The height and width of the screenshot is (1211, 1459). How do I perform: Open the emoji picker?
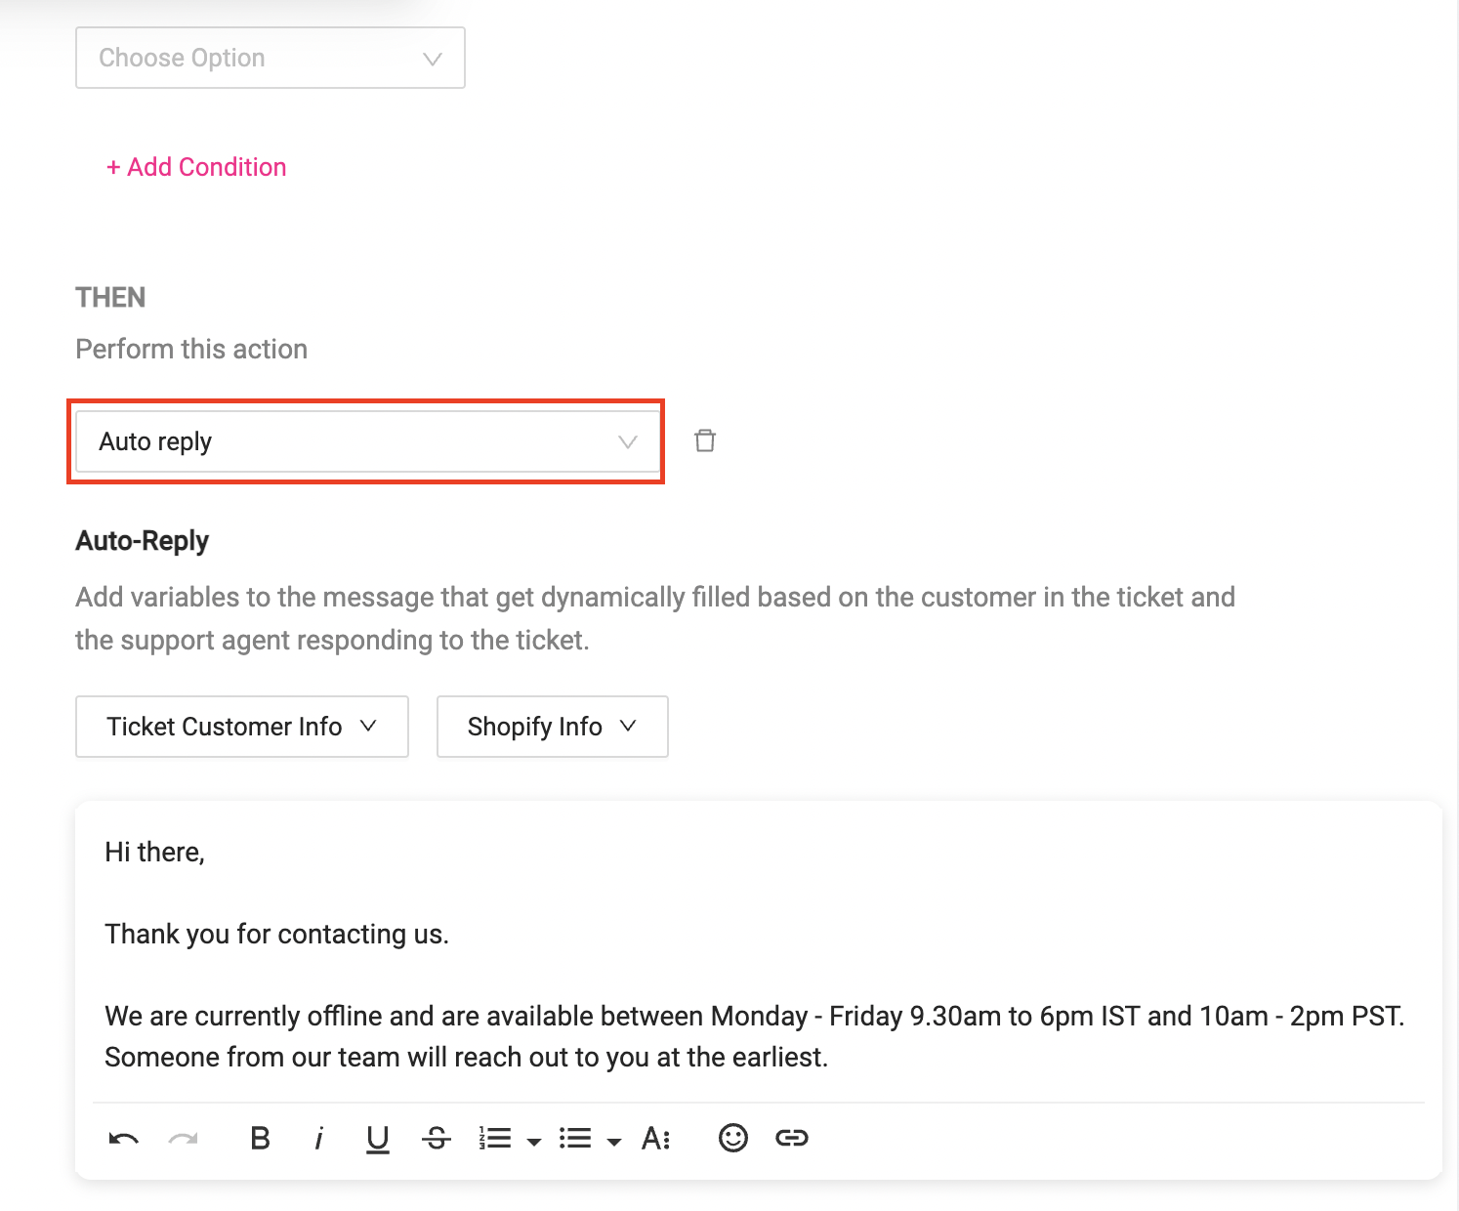click(x=733, y=1138)
